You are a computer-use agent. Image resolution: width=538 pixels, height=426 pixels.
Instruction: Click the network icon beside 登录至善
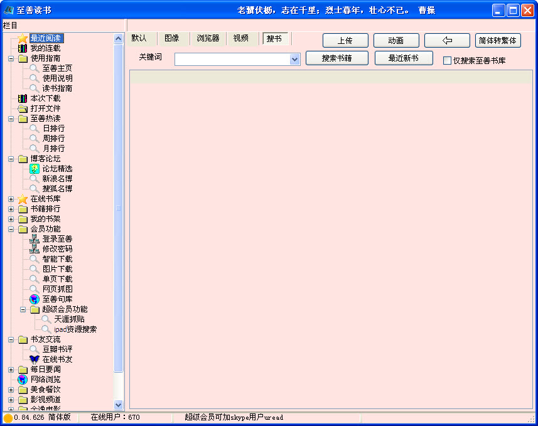point(35,239)
